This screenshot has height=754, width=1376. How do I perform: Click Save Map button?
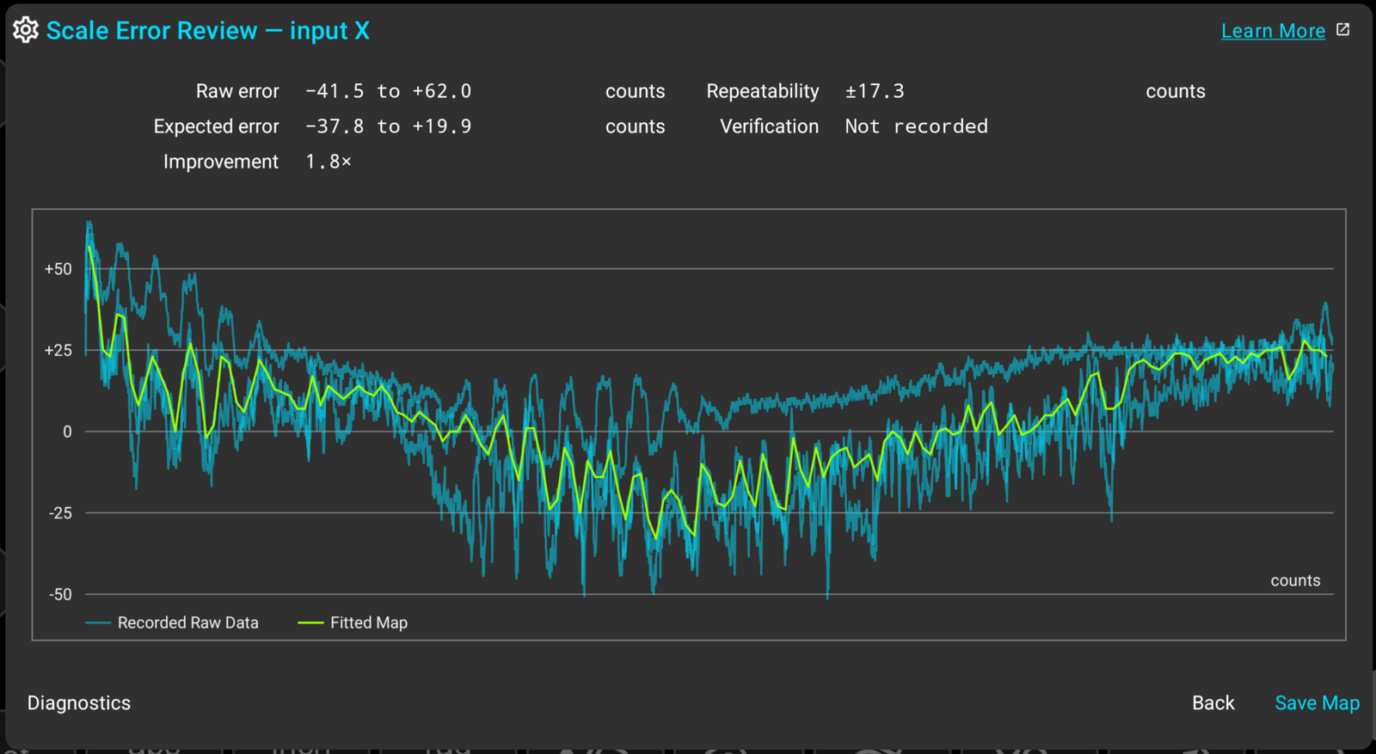point(1317,702)
